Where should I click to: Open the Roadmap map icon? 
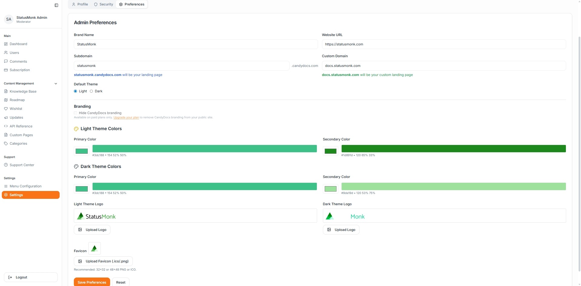6,100
